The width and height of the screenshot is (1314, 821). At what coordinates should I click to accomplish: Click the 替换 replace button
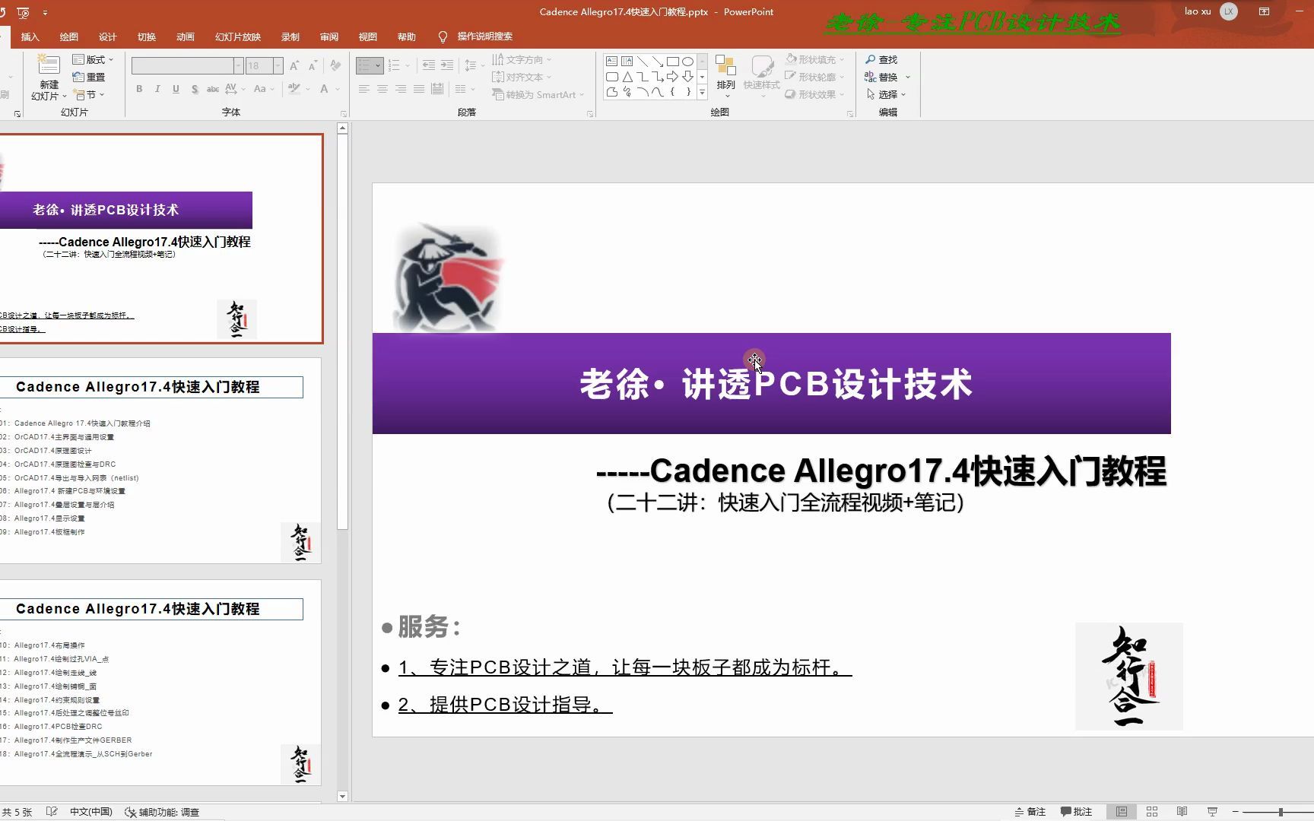[x=881, y=77]
